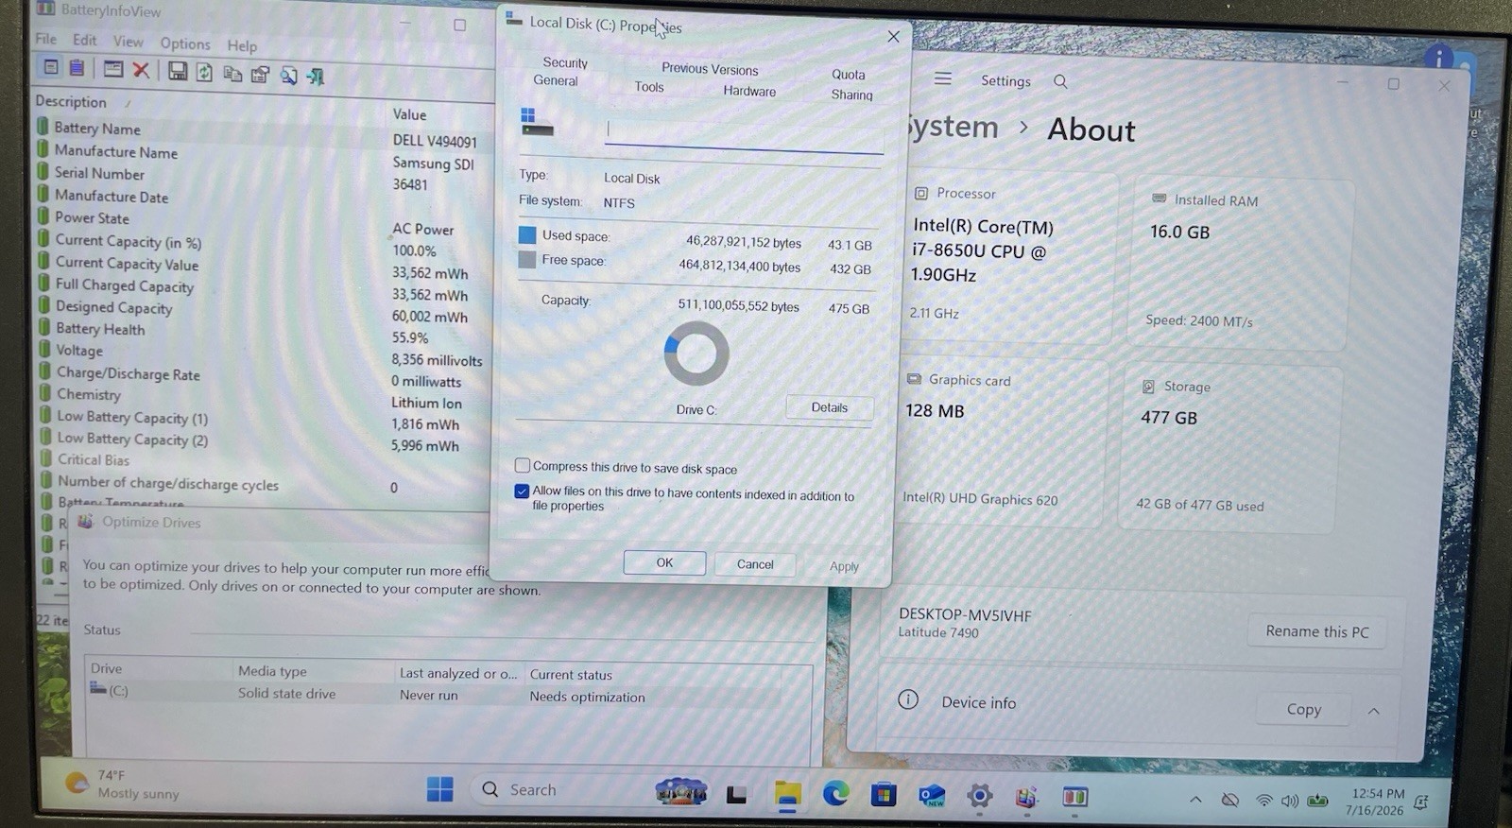Image resolution: width=1512 pixels, height=828 pixels.
Task: Open the weather widget showing 74°F
Action: [123, 784]
